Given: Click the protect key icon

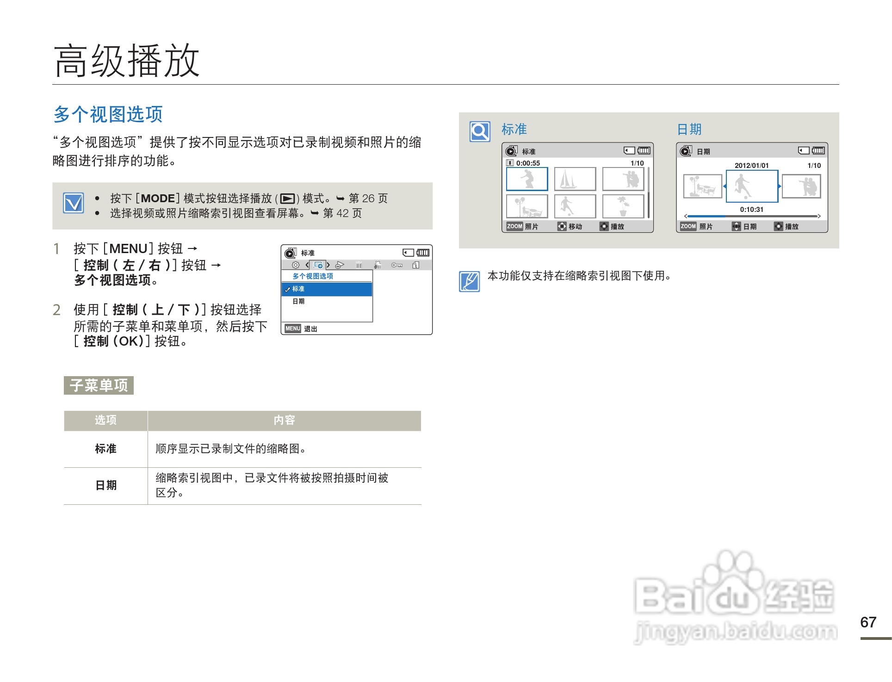Looking at the screenshot, I should coord(397,266).
